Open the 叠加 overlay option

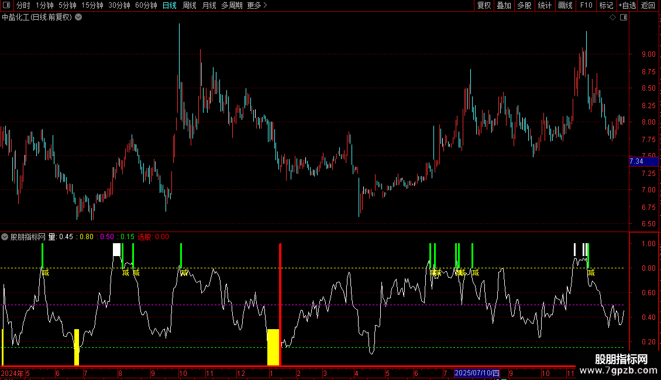(x=504, y=5)
